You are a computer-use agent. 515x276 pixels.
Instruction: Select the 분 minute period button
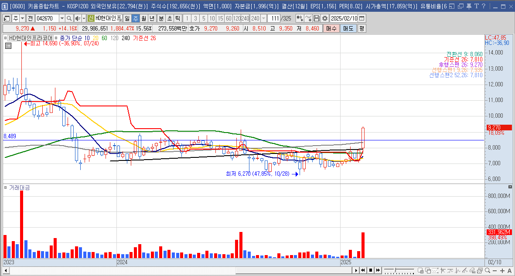[160, 18]
